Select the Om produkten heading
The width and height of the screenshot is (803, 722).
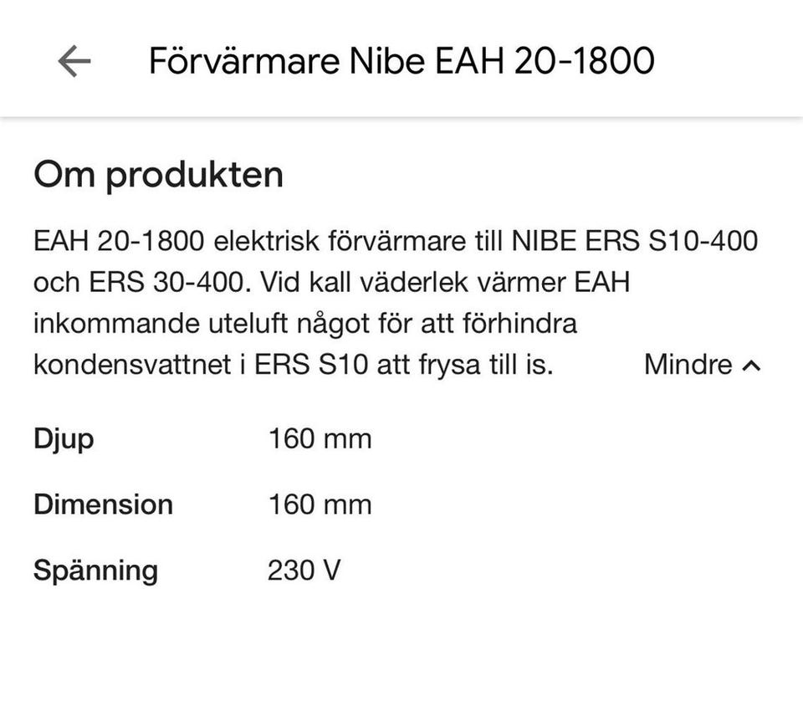point(158,175)
